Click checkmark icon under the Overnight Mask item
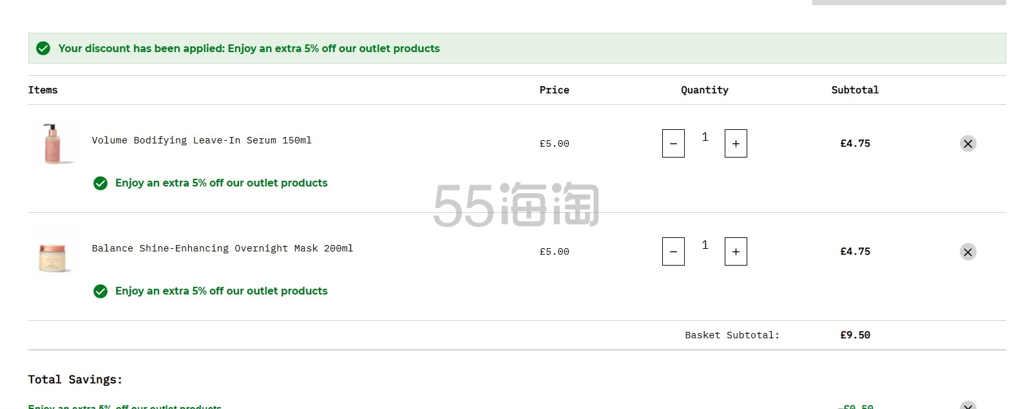This screenshot has width=1032, height=409. [100, 291]
